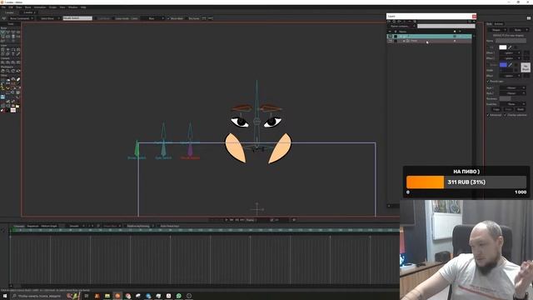The width and height of the screenshot is (533, 300).
Task: Open File Explorer from the taskbar
Action: [x=107, y=296]
